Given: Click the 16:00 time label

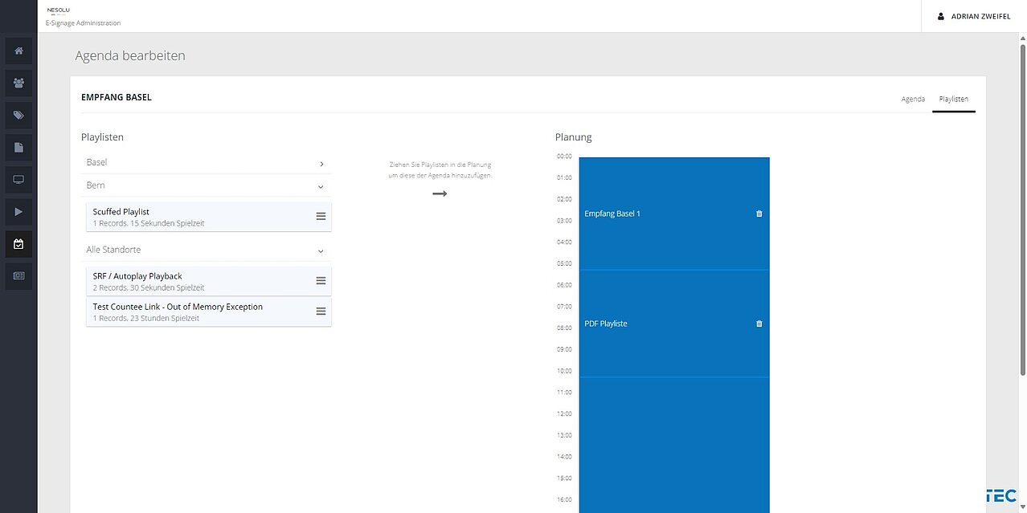Looking at the screenshot, I should pos(564,499).
